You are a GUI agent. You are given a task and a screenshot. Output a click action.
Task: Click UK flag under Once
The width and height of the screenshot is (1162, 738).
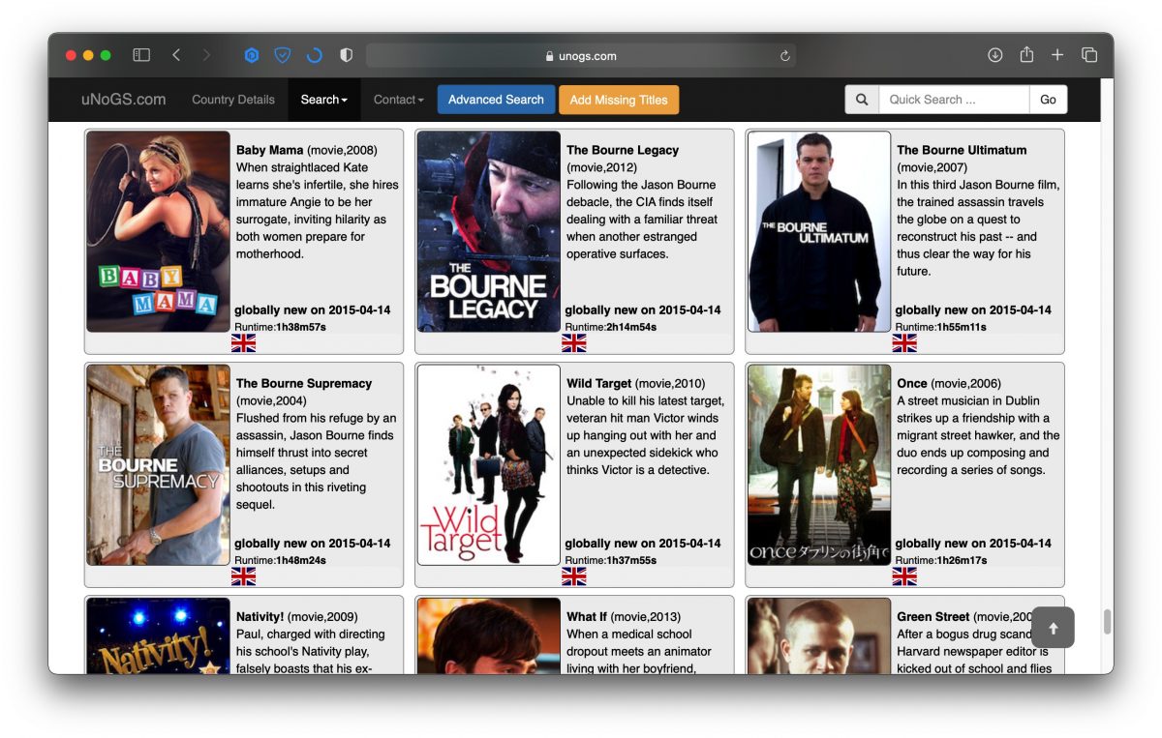904,576
